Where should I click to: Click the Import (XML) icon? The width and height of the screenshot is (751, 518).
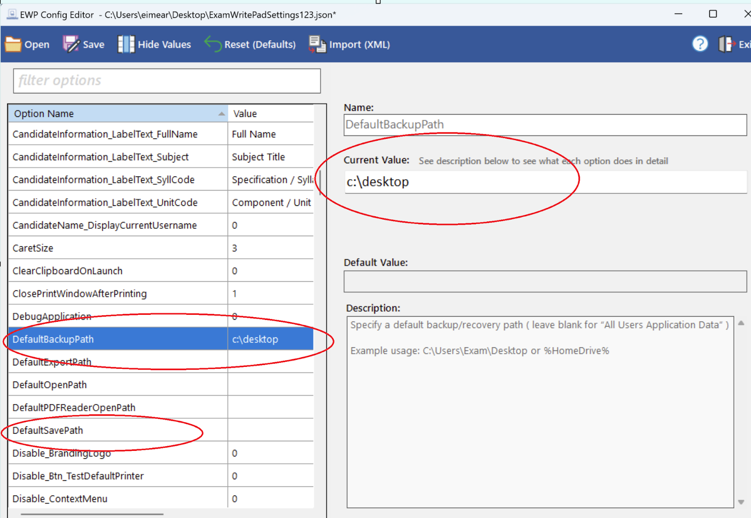tap(317, 44)
